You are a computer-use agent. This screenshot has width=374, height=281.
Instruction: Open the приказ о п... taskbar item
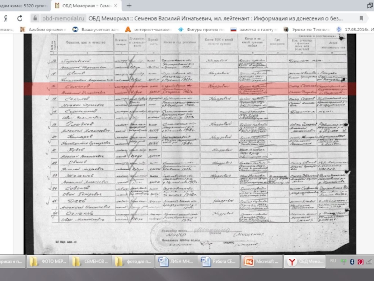coord(13,261)
